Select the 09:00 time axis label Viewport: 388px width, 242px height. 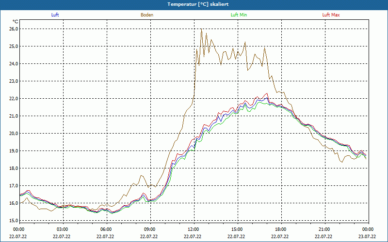tap(150, 229)
